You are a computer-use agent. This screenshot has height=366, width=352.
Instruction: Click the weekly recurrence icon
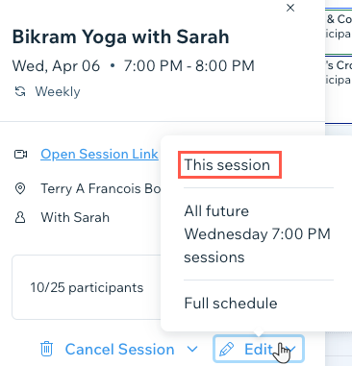click(20, 92)
